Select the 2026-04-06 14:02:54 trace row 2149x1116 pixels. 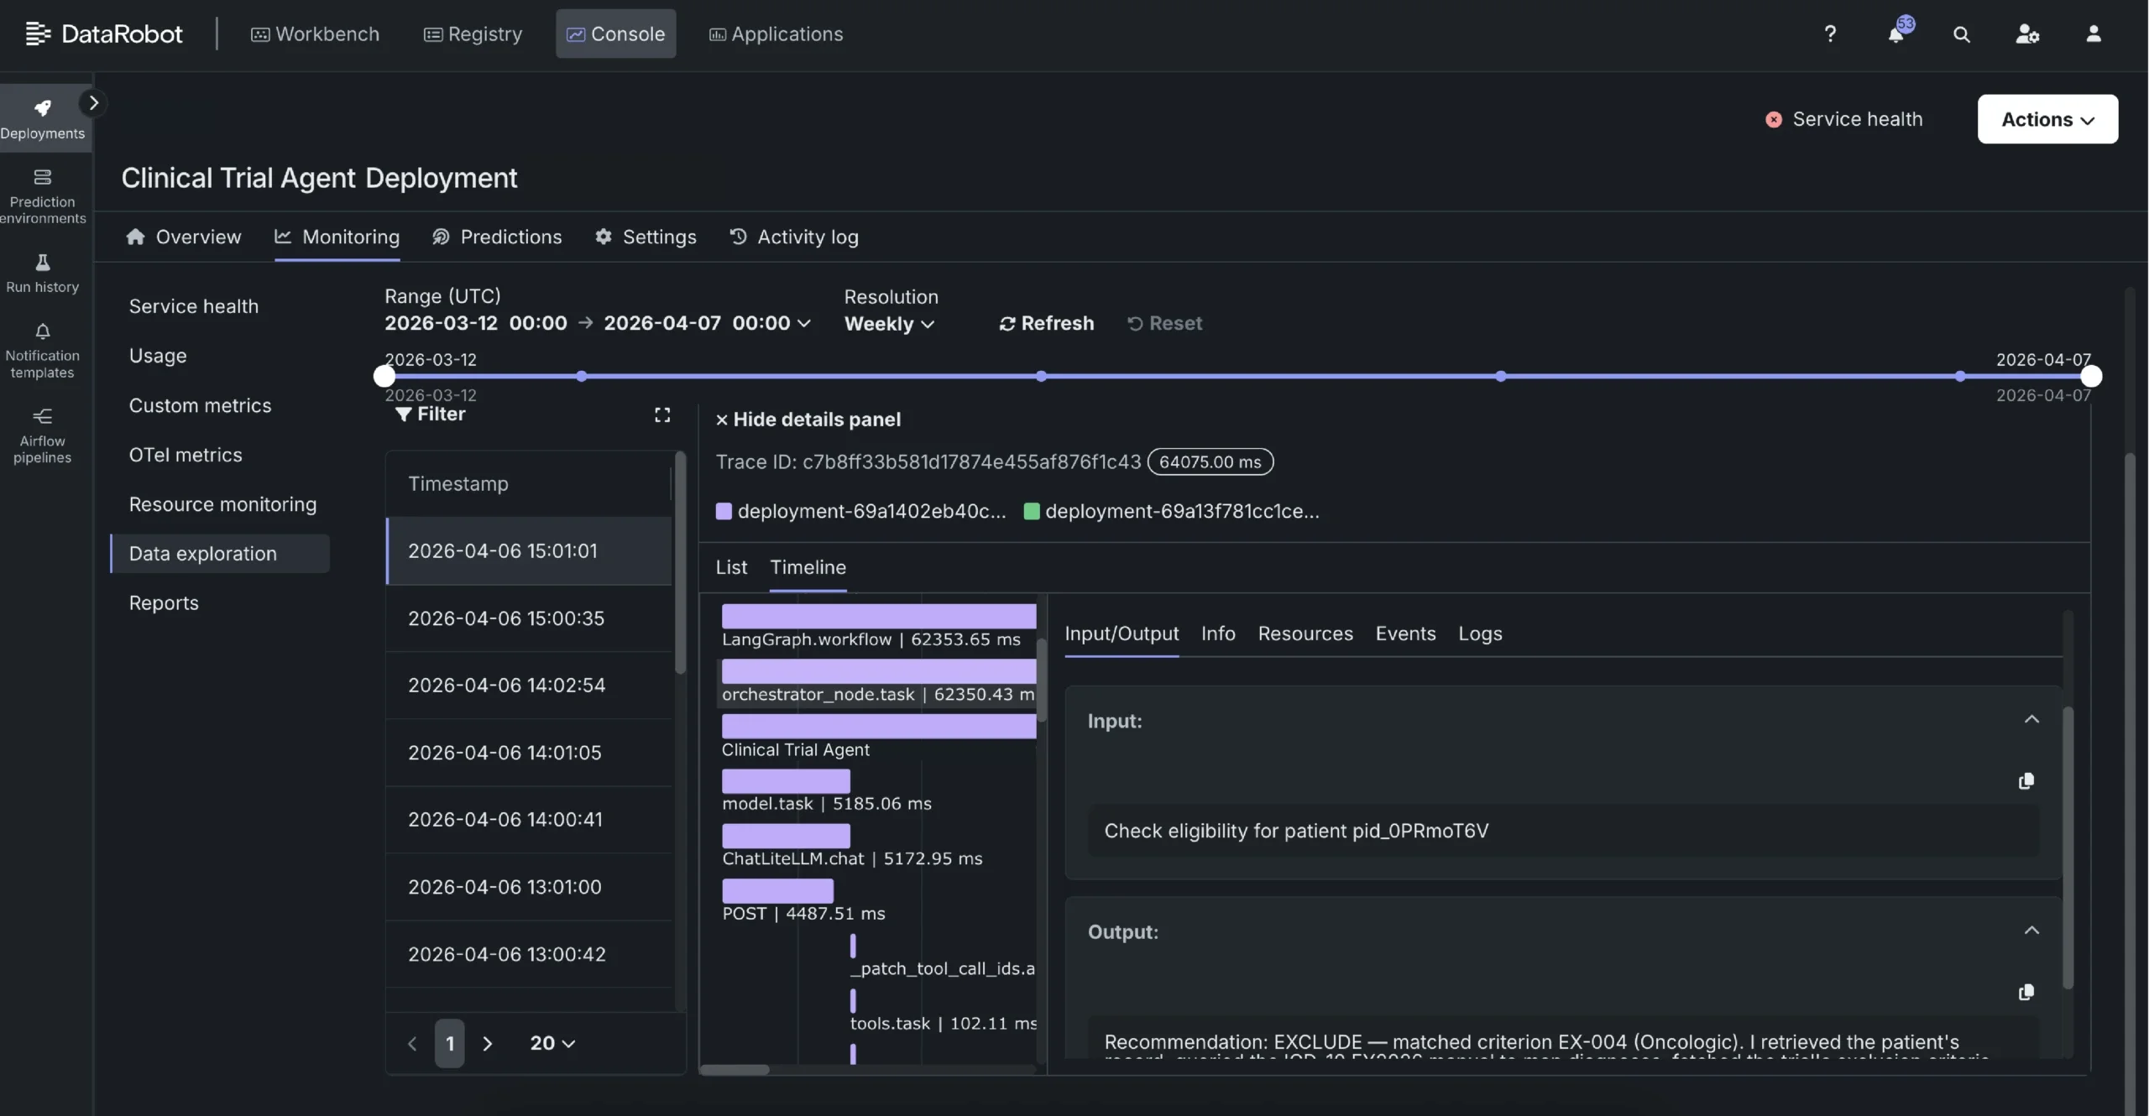point(529,686)
